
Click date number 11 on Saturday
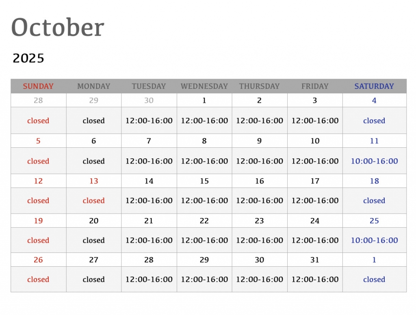(x=374, y=141)
